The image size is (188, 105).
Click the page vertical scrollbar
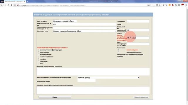[187, 55]
